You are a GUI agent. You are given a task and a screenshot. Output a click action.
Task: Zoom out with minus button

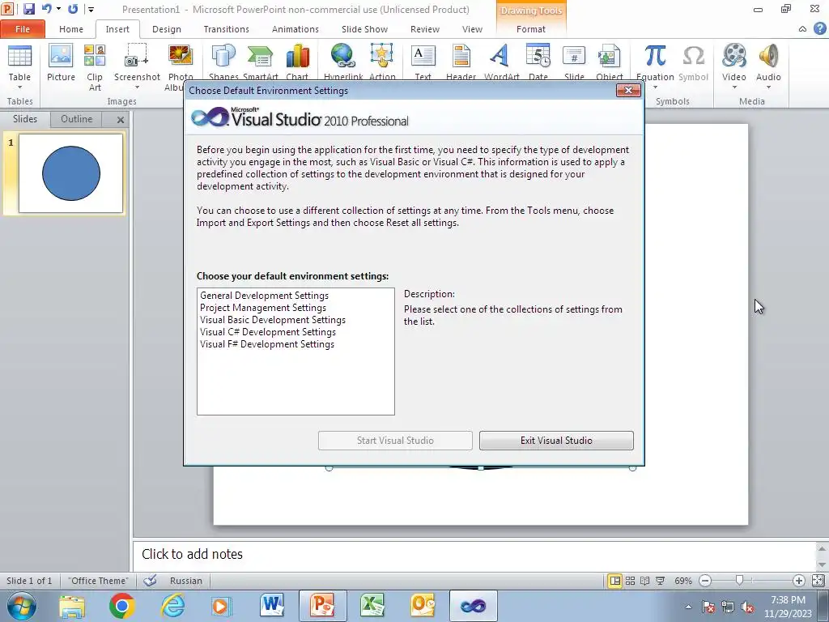[705, 581]
